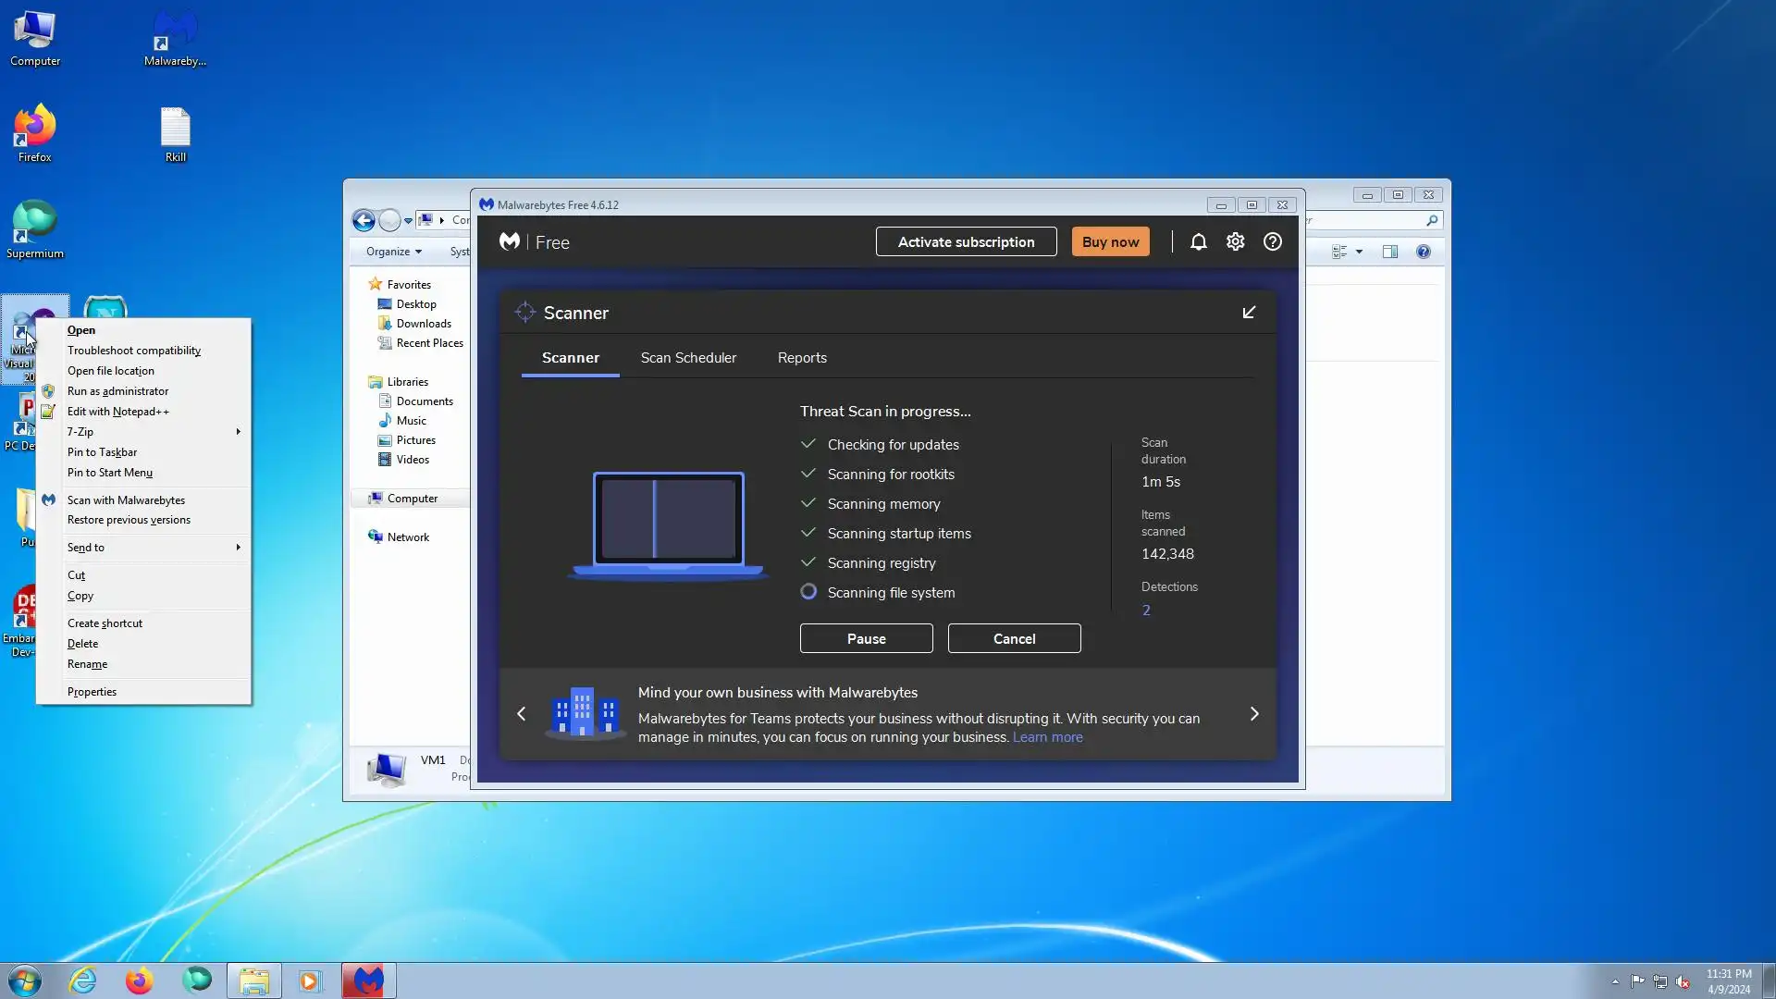Open Firefox from the taskbar
This screenshot has height=999, width=1776.
[139, 980]
